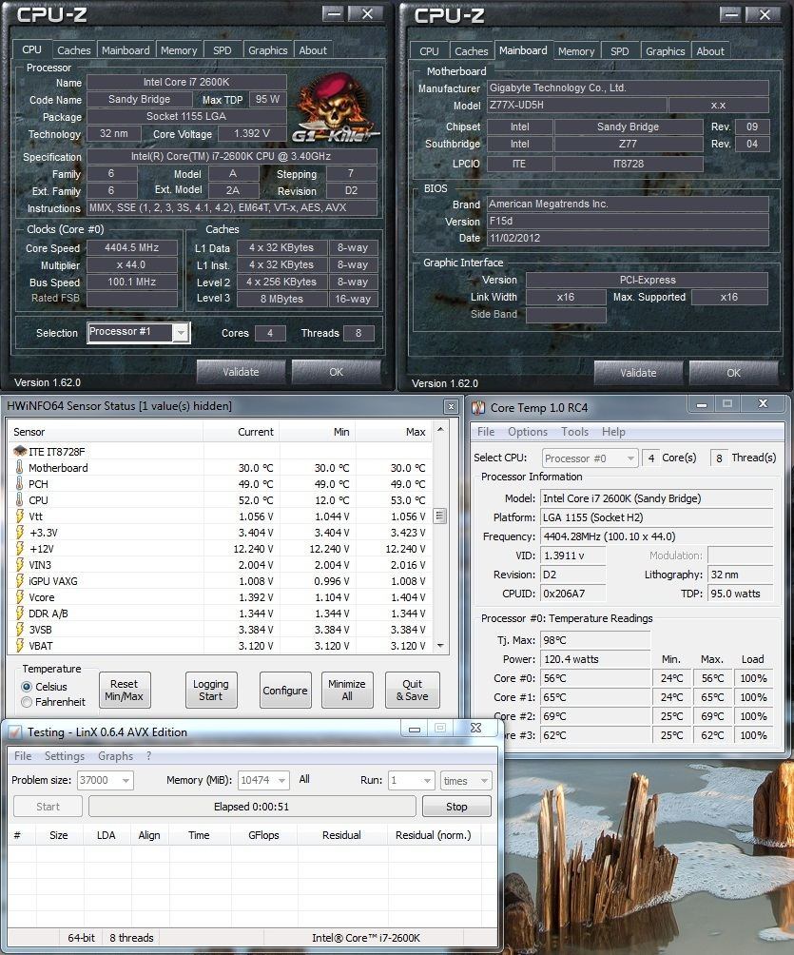Switch to CPU tab in right CPU-Z
794x955 pixels.
pos(429,51)
